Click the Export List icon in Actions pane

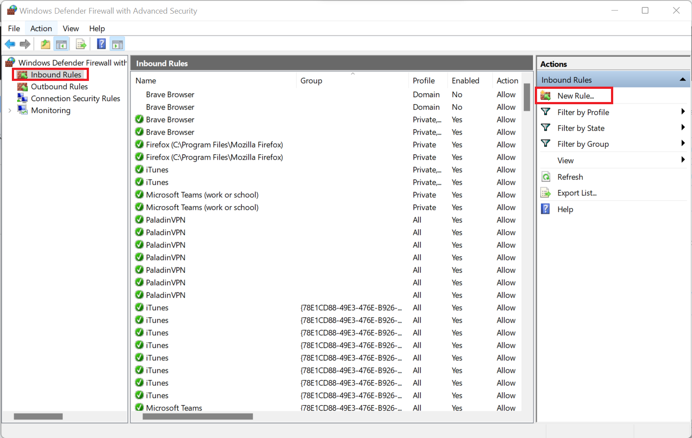[546, 193]
